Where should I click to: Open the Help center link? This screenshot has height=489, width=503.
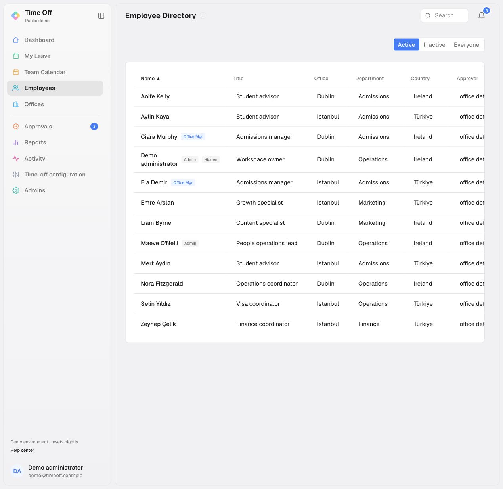pos(22,450)
